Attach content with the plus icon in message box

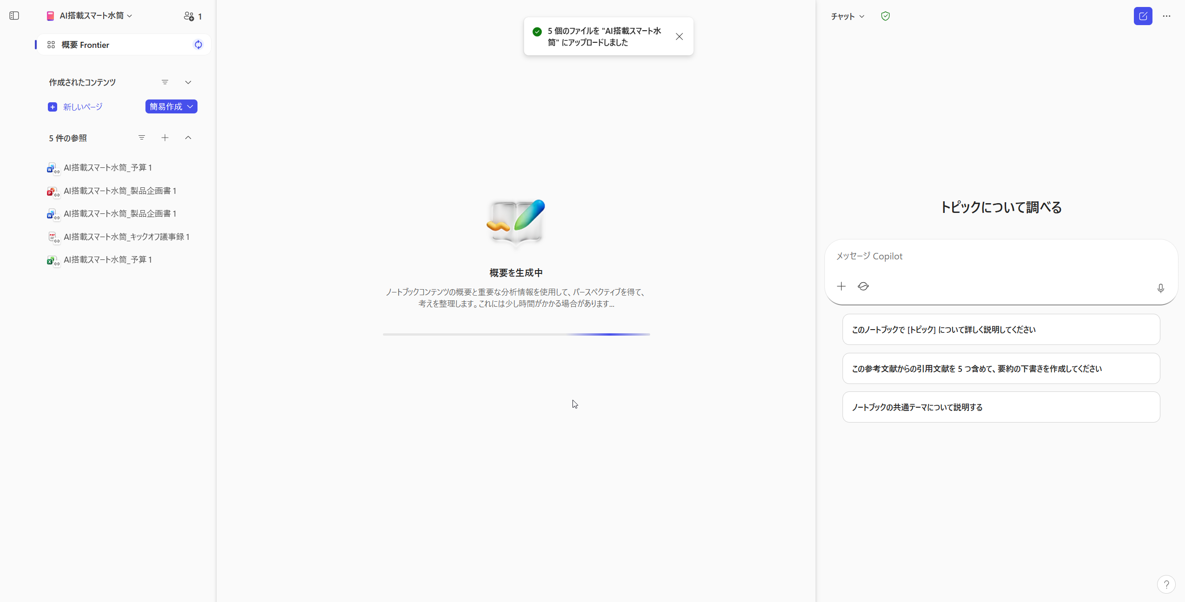pyautogui.click(x=841, y=286)
